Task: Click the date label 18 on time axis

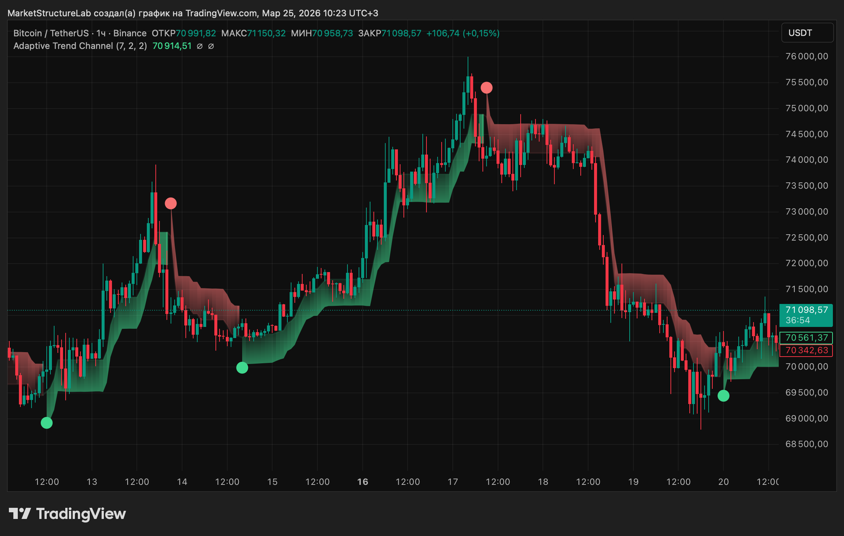Action: 543,482
